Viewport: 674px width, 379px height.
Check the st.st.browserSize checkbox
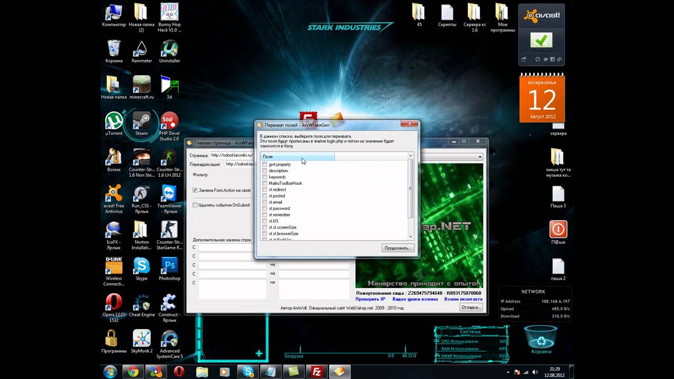pos(265,234)
